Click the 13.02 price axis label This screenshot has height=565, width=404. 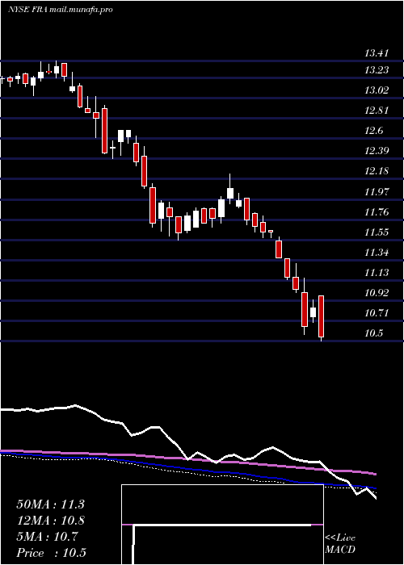pyautogui.click(x=377, y=90)
